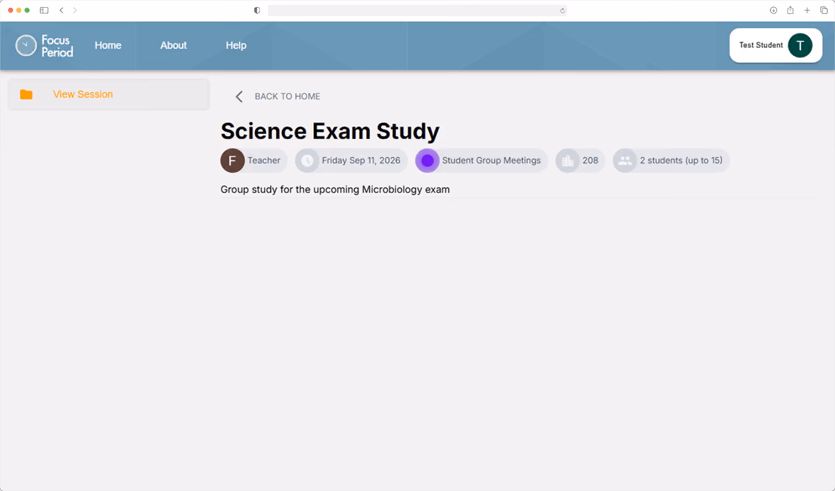
Task: Click the Focus Period clock logo
Action: [26, 45]
